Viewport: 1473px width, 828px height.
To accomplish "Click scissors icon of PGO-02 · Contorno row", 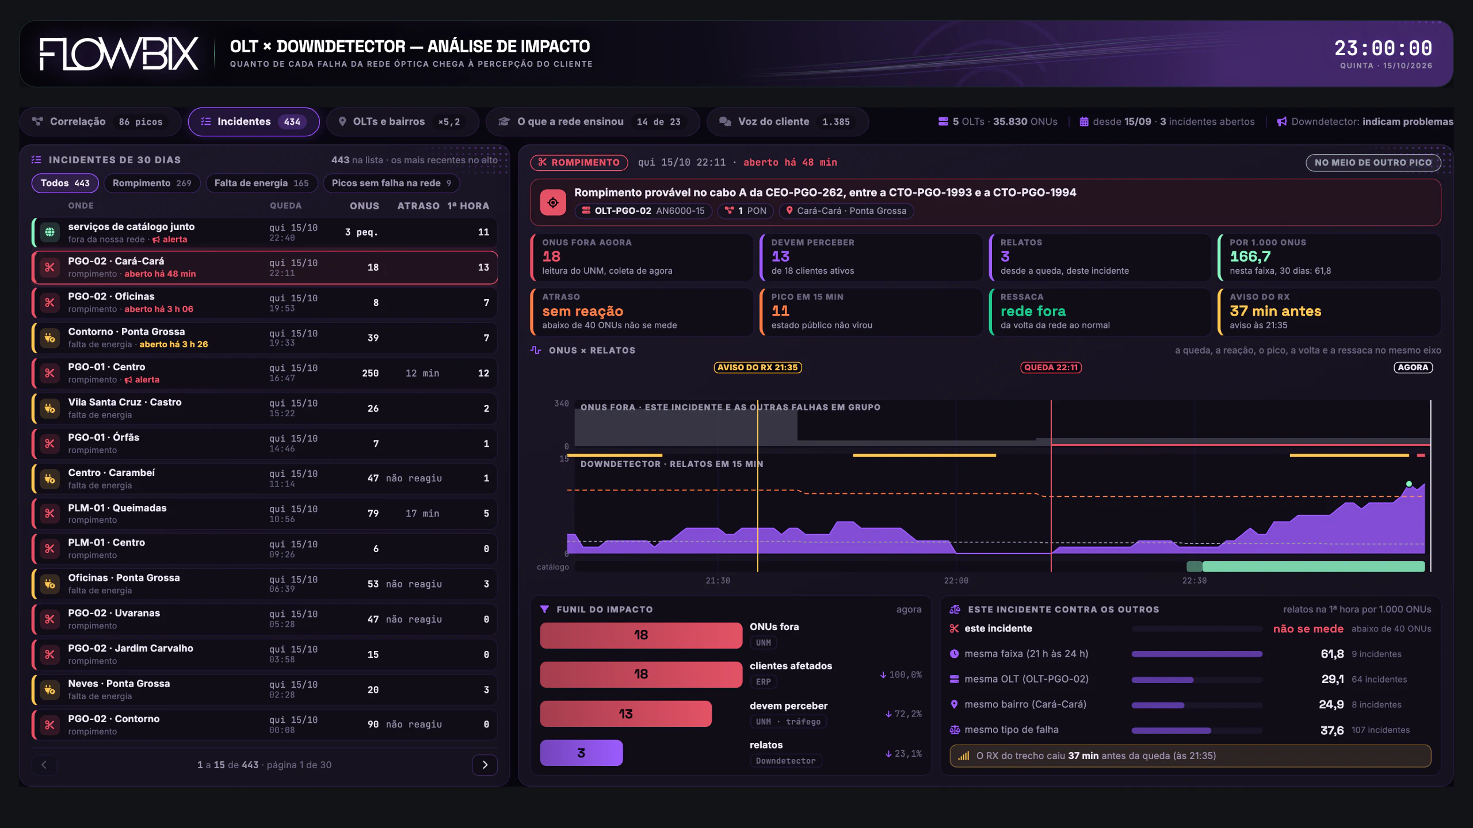I will 50,725.
